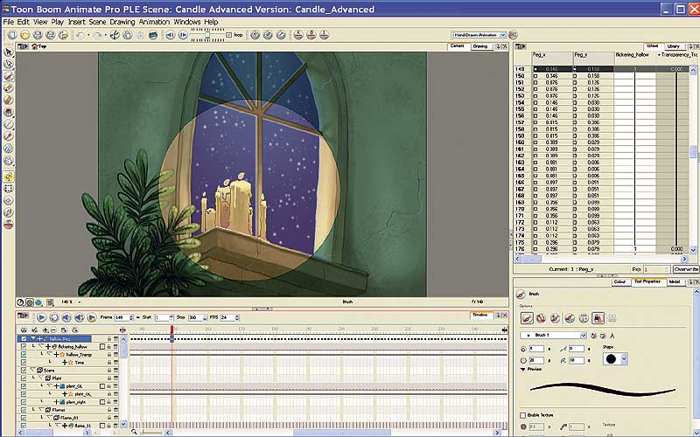Open the Drawing menu
The width and height of the screenshot is (700, 437).
(x=122, y=22)
